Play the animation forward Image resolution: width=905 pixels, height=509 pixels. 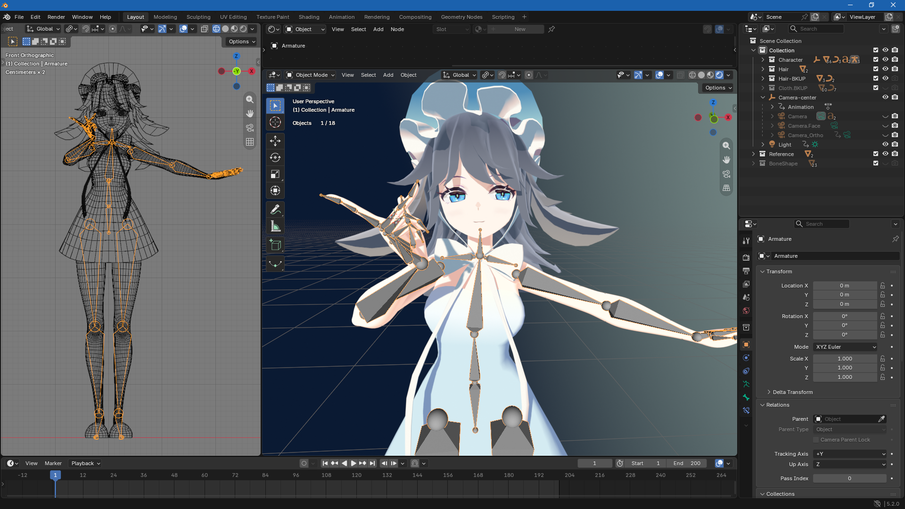click(x=354, y=463)
